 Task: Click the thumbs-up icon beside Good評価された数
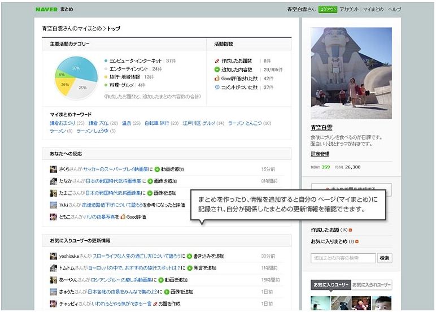pyautogui.click(x=217, y=79)
